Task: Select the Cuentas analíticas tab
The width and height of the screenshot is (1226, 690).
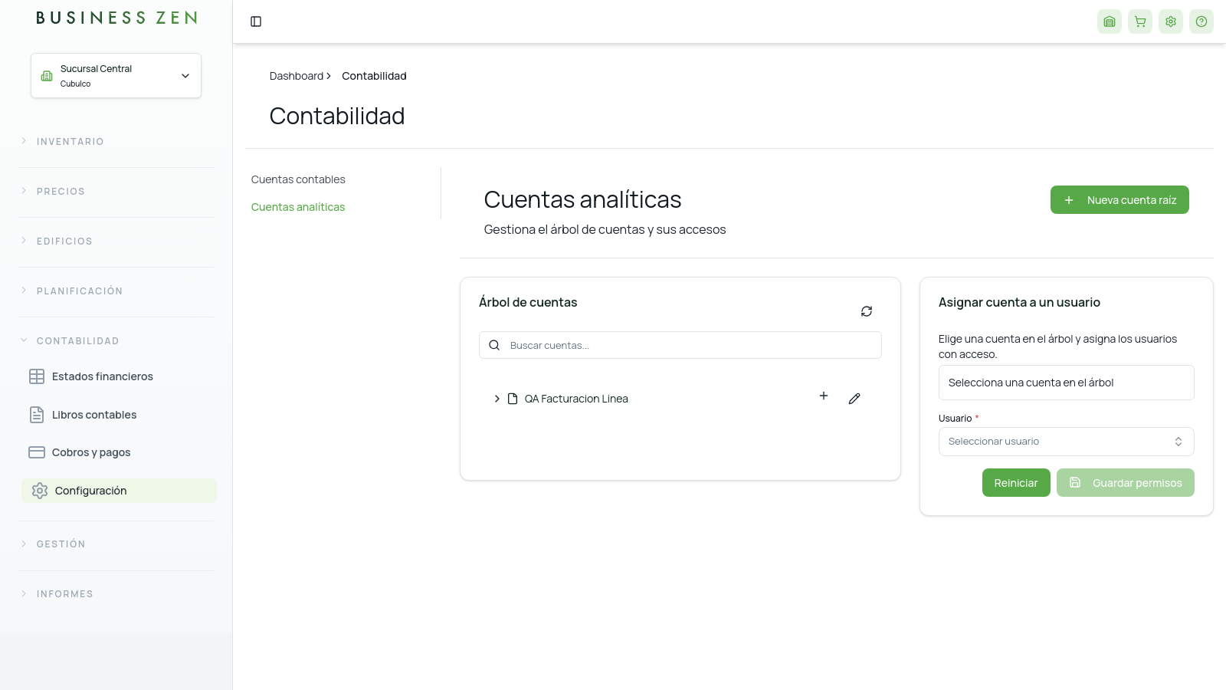Action: click(298, 207)
